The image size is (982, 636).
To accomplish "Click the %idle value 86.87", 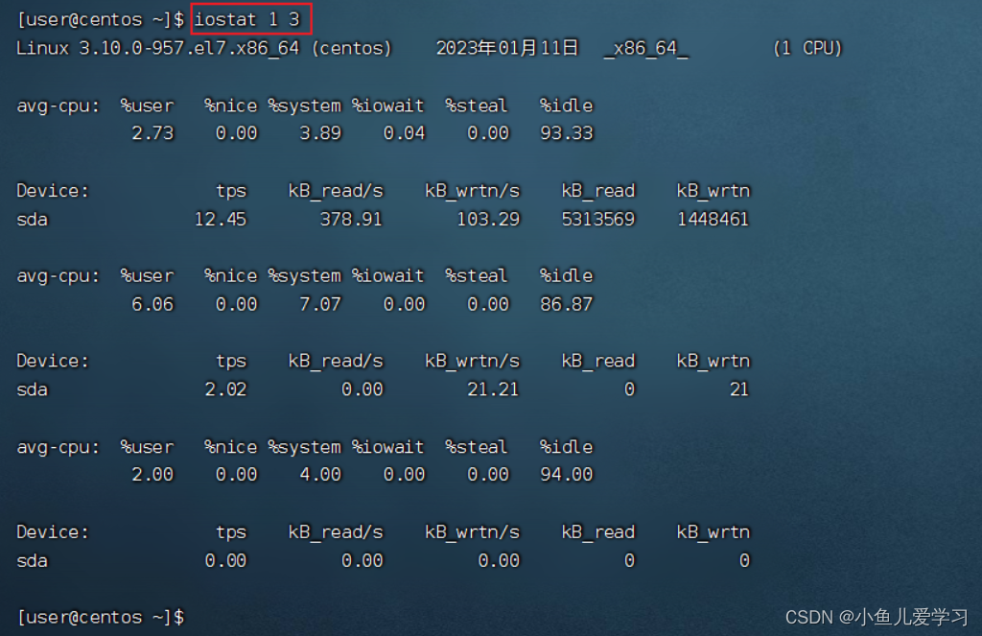I will coord(566,304).
